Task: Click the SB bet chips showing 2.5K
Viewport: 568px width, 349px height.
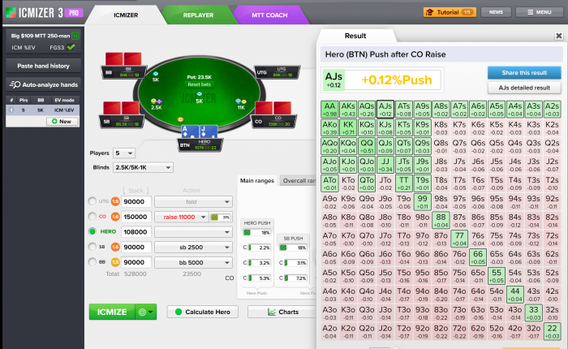Action: click(156, 101)
